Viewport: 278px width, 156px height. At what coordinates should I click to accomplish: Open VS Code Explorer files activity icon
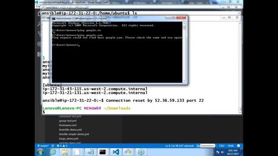pyautogui.click(x=39, y=14)
